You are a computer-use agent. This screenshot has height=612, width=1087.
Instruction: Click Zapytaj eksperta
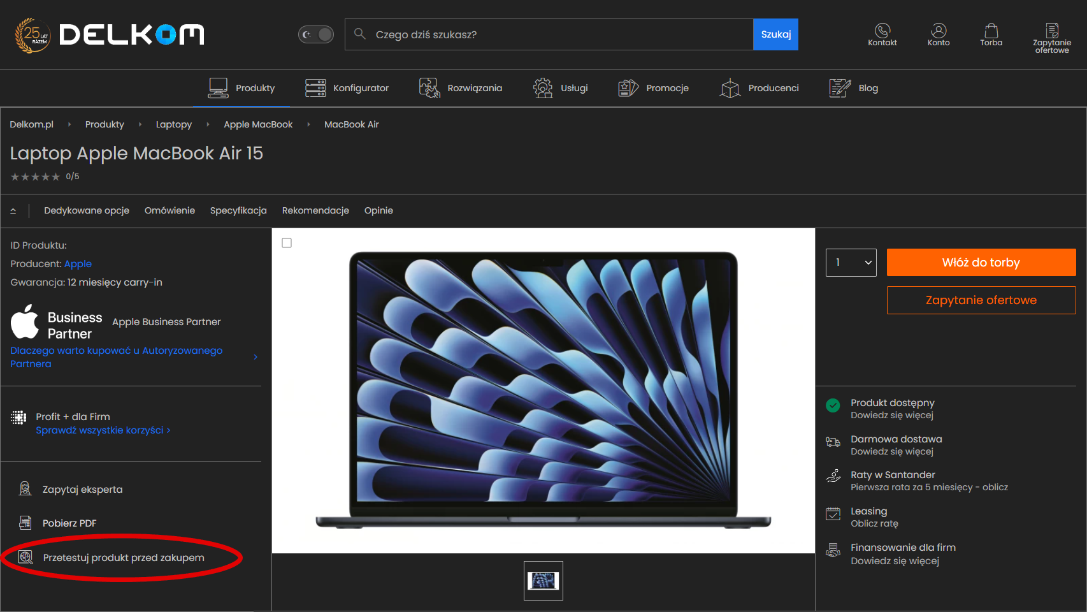[x=82, y=490]
